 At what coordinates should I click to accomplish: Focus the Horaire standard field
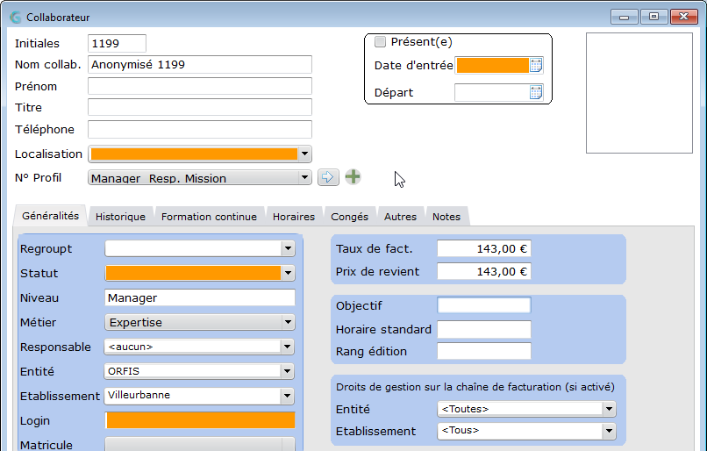[x=484, y=329]
